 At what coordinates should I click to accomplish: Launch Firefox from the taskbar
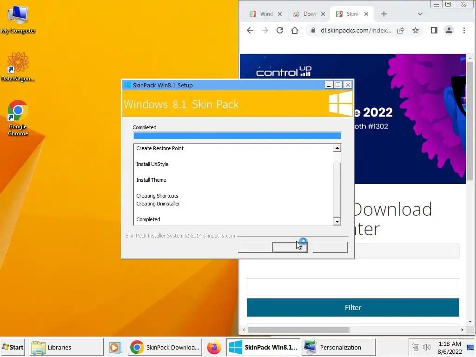pyautogui.click(x=214, y=347)
